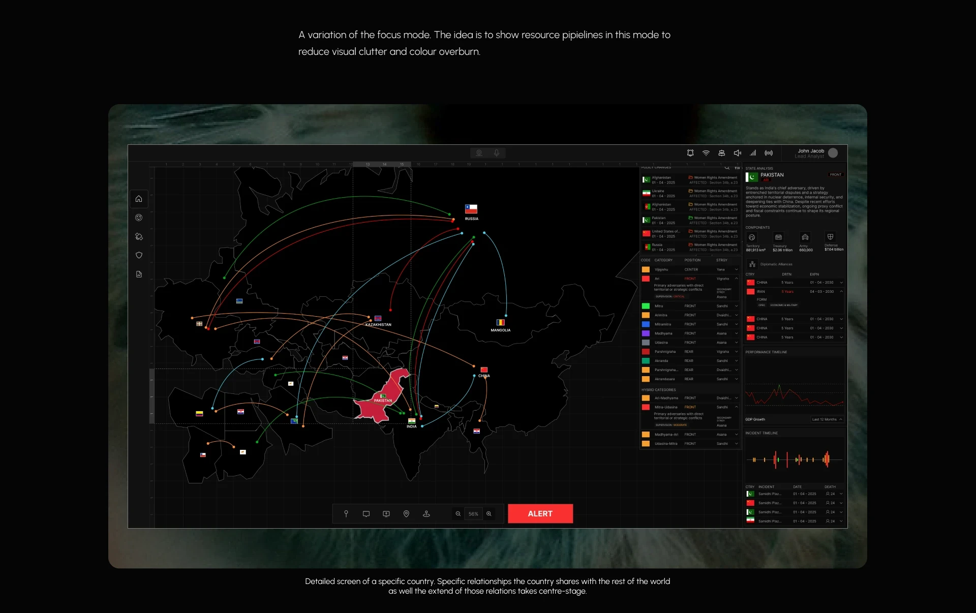Select the pin marker tool
This screenshot has height=613, width=976.
pyautogui.click(x=346, y=514)
